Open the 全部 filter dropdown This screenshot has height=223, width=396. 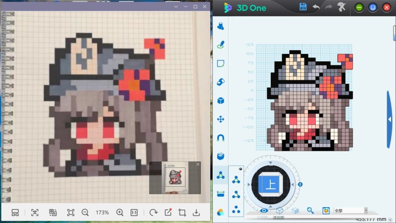tap(350, 210)
